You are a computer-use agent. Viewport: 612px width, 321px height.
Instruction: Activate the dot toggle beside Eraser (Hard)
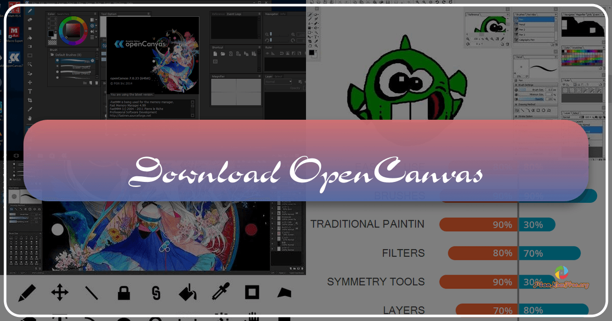58,72
